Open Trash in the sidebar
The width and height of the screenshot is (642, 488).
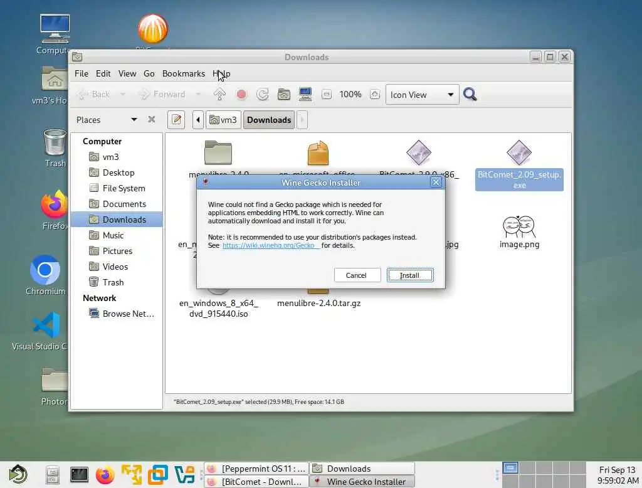[113, 282]
